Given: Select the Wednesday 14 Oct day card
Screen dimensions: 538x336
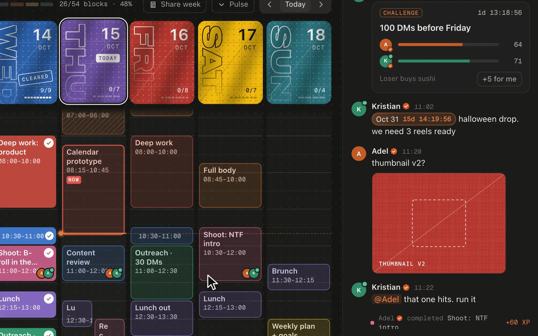Looking at the screenshot, I should pyautogui.click(x=28, y=62).
